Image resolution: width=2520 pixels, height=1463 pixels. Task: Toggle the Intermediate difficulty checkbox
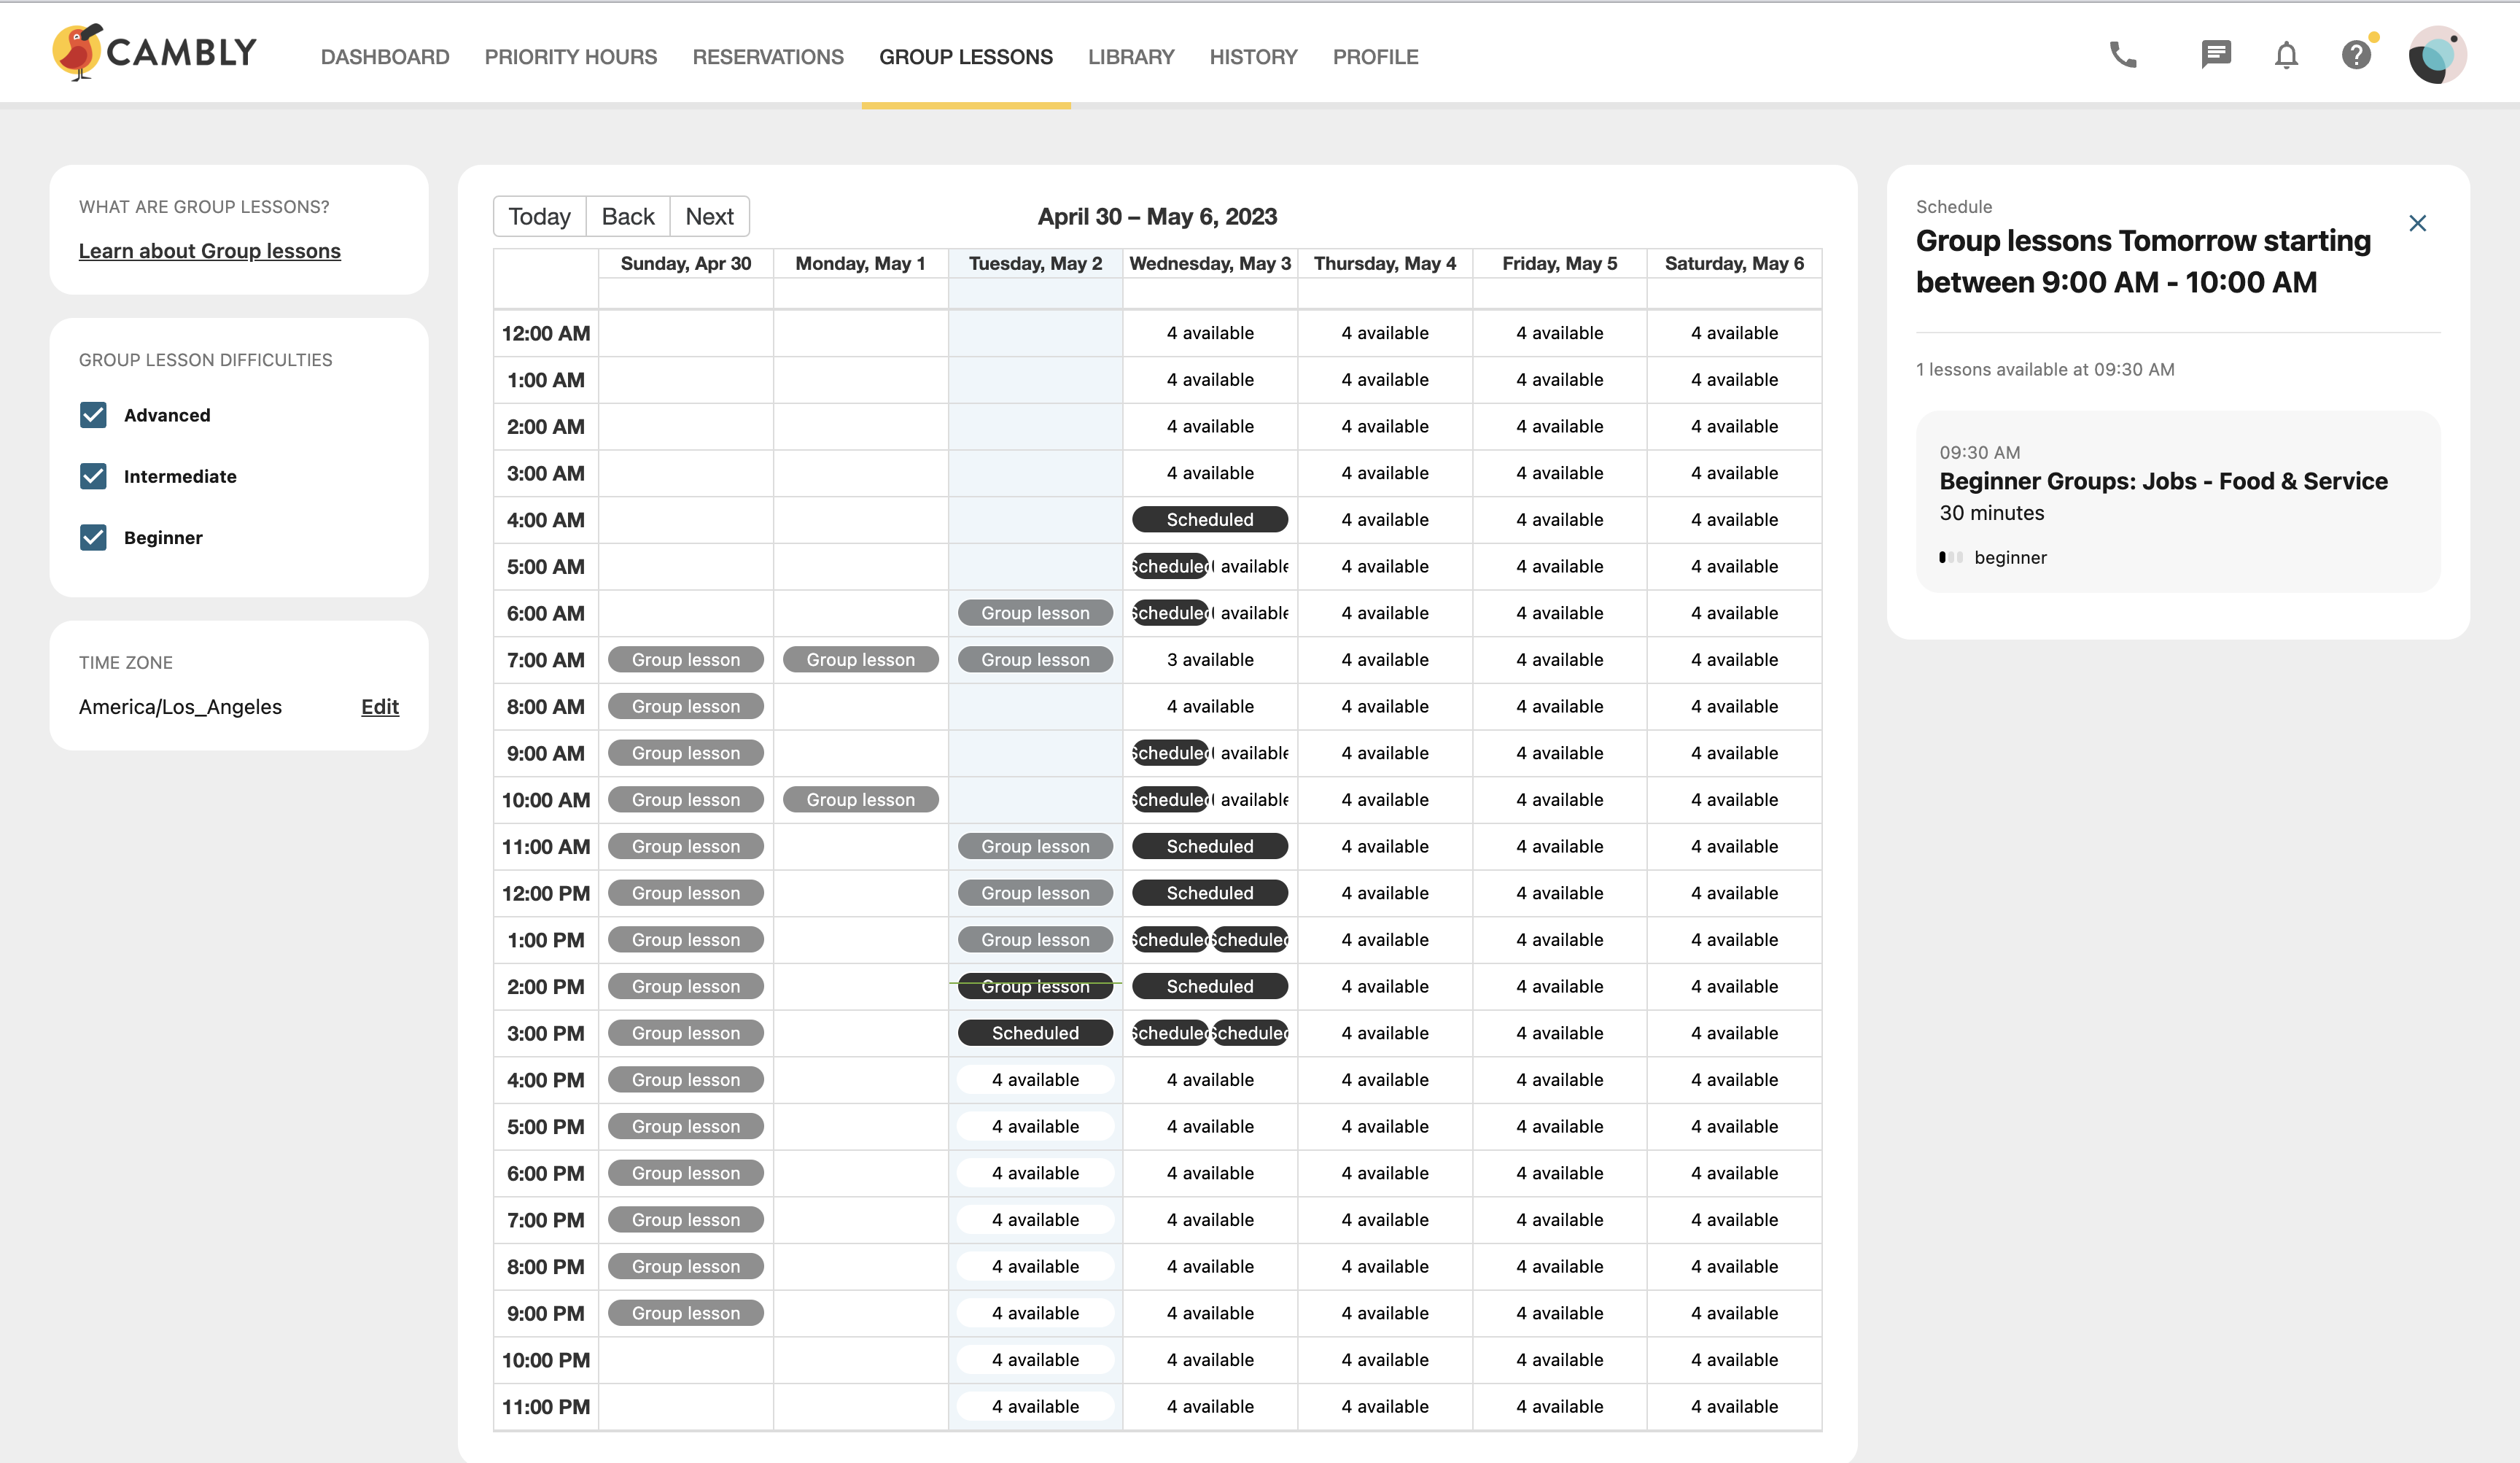point(93,476)
